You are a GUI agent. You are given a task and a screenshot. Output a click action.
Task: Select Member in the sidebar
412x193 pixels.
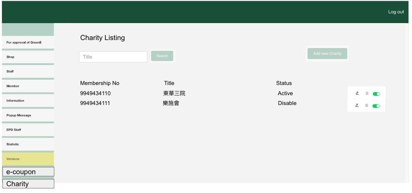click(x=28, y=86)
